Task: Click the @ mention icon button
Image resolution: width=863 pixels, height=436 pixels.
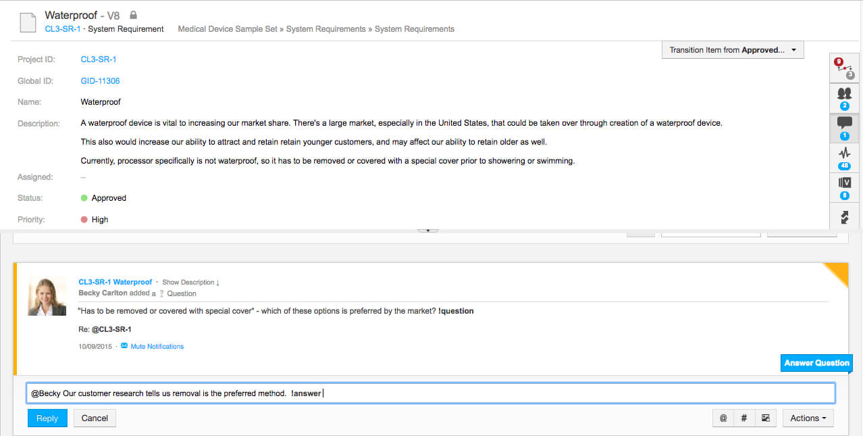Action: pyautogui.click(x=723, y=418)
